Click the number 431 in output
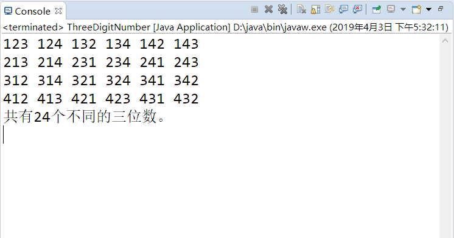454x238 pixels. point(152,99)
